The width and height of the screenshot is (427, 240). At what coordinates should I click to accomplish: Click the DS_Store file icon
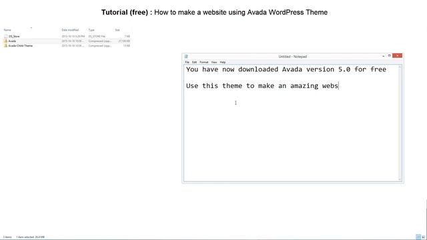click(6, 36)
